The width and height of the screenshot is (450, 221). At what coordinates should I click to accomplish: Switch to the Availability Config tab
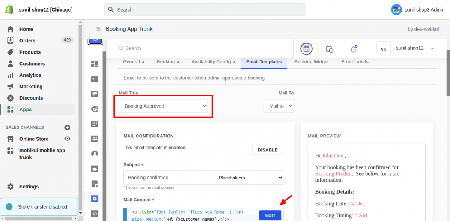tap(211, 62)
